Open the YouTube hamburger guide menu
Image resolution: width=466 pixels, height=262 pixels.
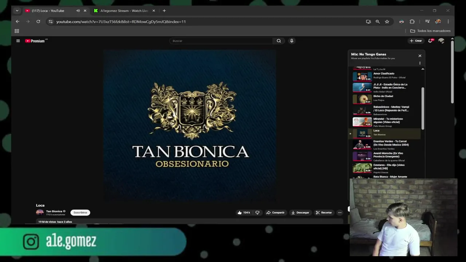[18, 41]
